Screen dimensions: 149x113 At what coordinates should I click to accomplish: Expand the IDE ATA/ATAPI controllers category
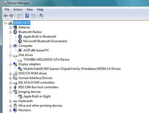pos(10,83)
